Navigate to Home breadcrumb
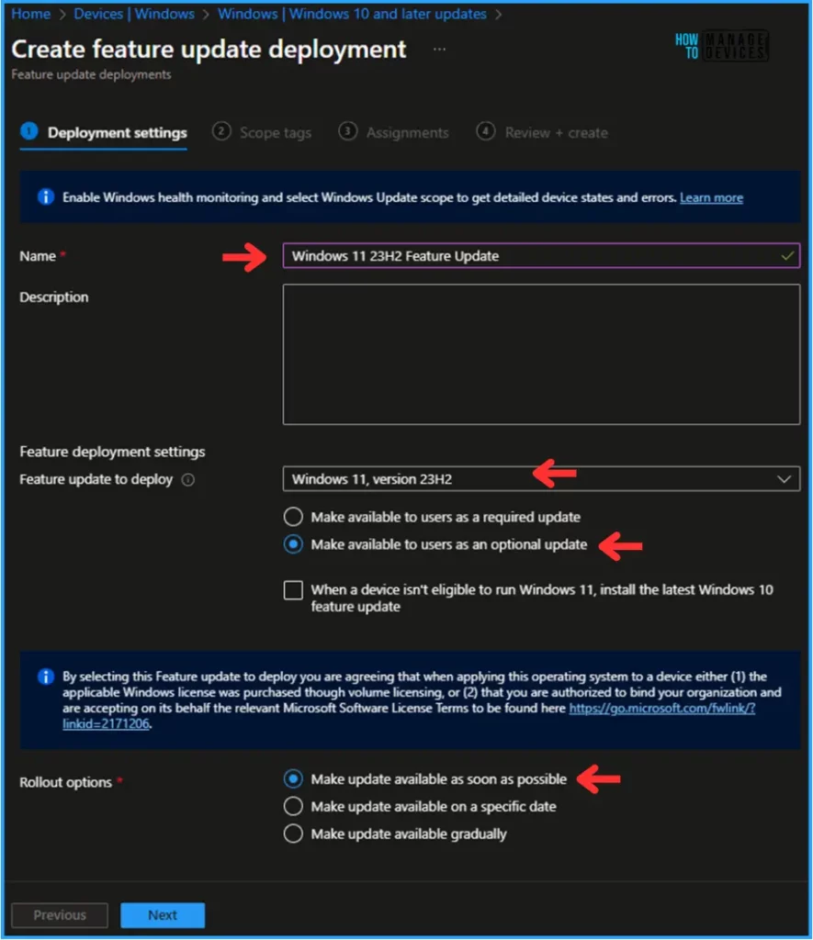This screenshot has width=813, height=940. pyautogui.click(x=30, y=14)
